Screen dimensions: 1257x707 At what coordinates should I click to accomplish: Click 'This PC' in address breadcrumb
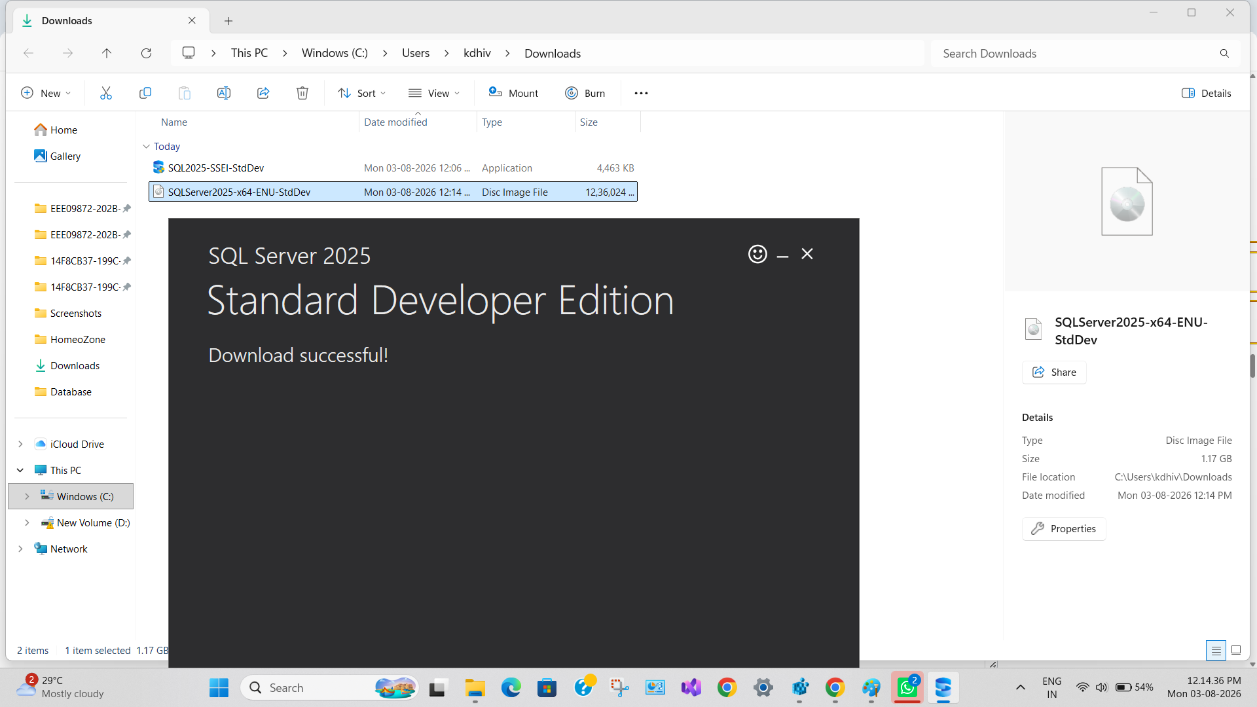pos(249,53)
